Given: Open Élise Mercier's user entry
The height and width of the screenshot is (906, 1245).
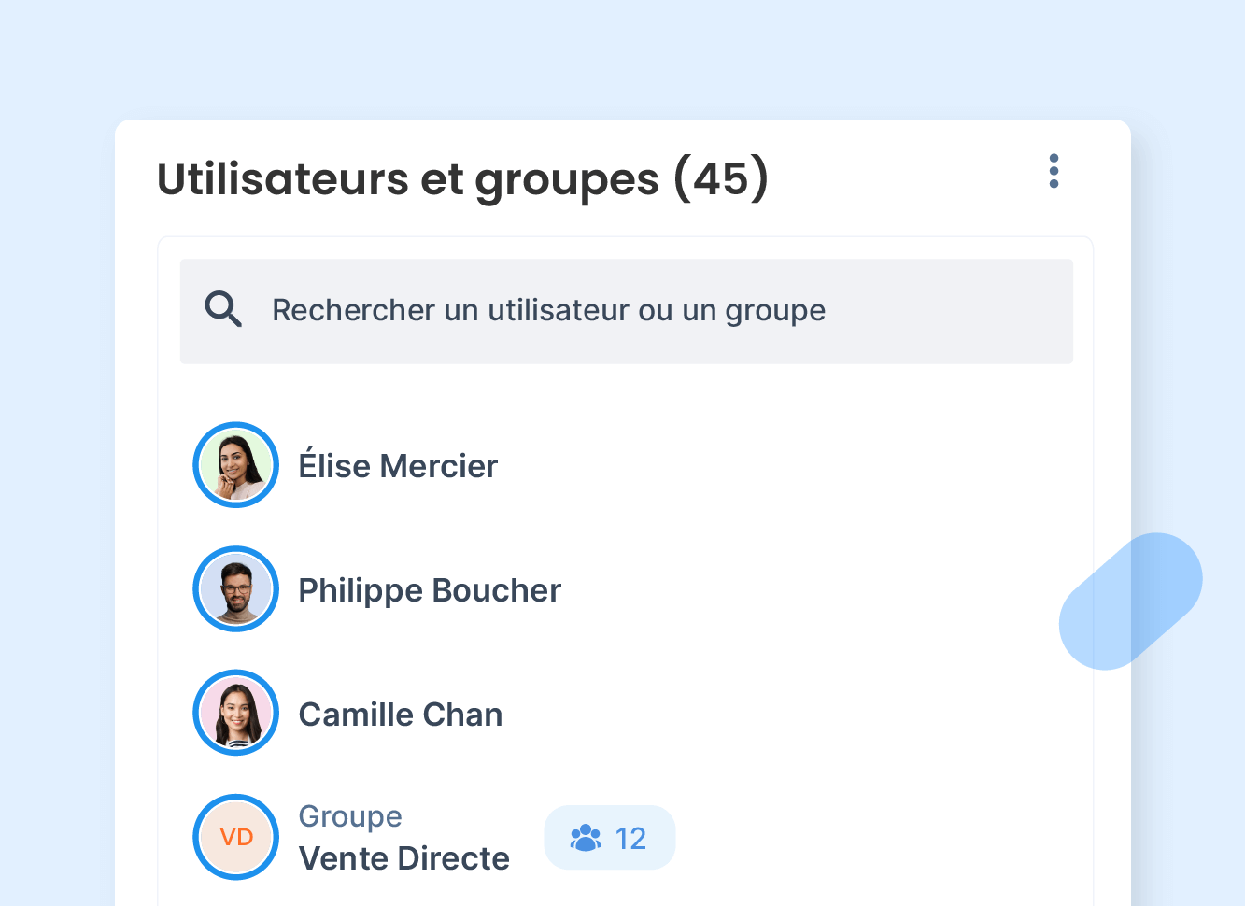Looking at the screenshot, I should click(x=398, y=465).
